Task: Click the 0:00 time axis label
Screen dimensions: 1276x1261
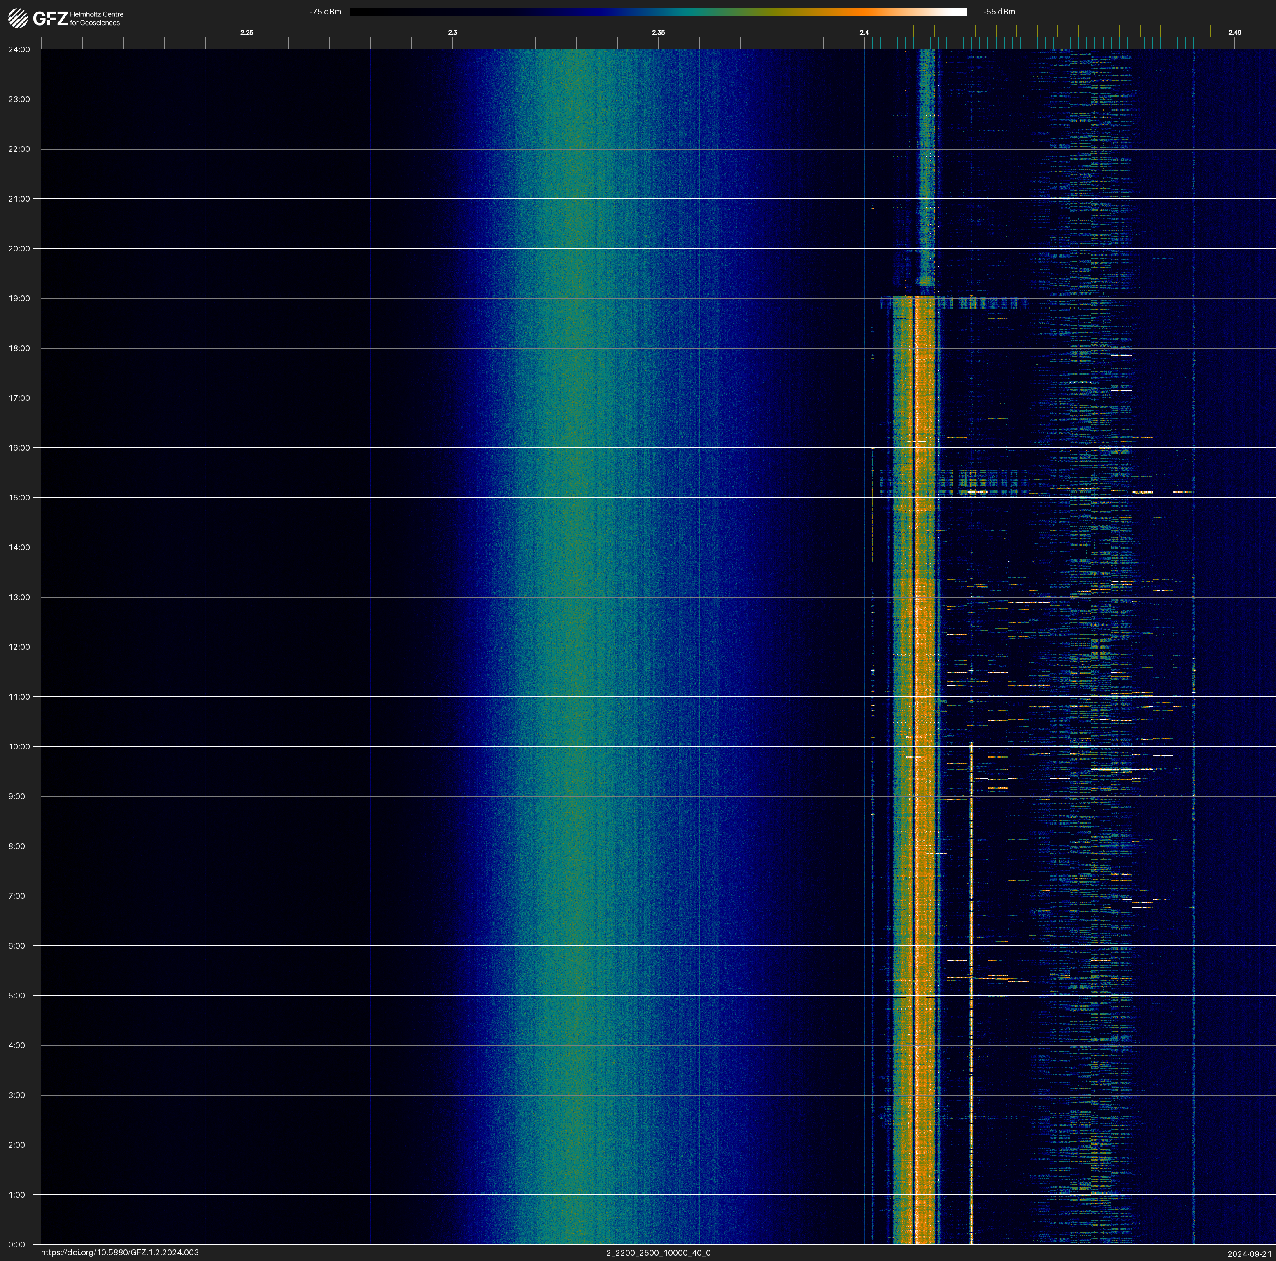Action: click(x=17, y=1245)
